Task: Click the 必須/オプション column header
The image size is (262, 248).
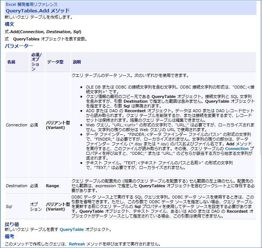Action: tap(36, 62)
